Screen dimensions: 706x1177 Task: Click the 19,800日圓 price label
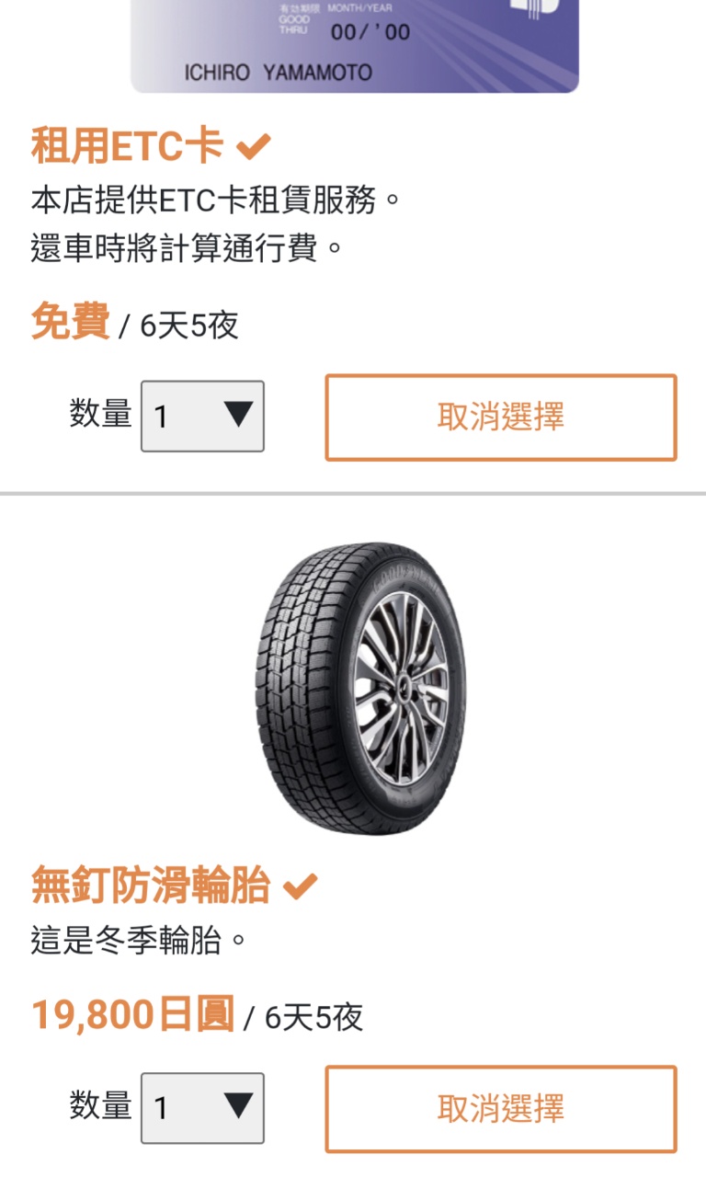pos(133,1014)
